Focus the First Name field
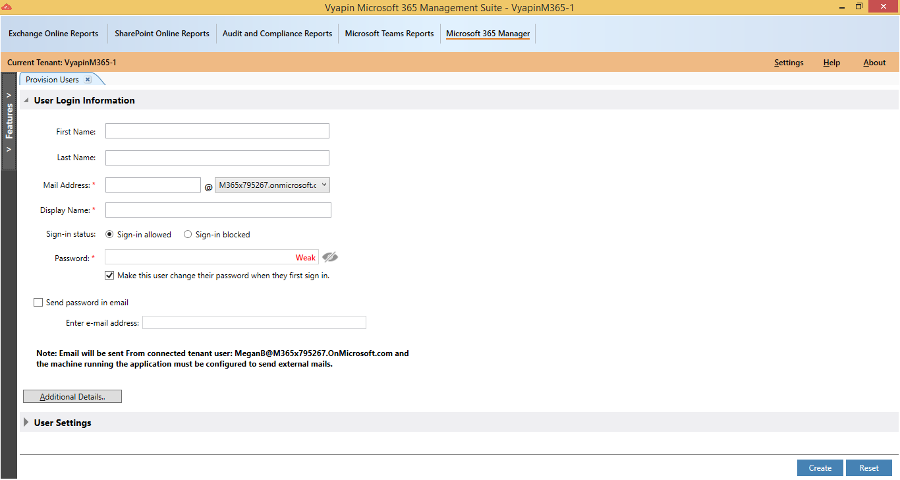Image resolution: width=900 pixels, height=480 pixels. pos(217,131)
